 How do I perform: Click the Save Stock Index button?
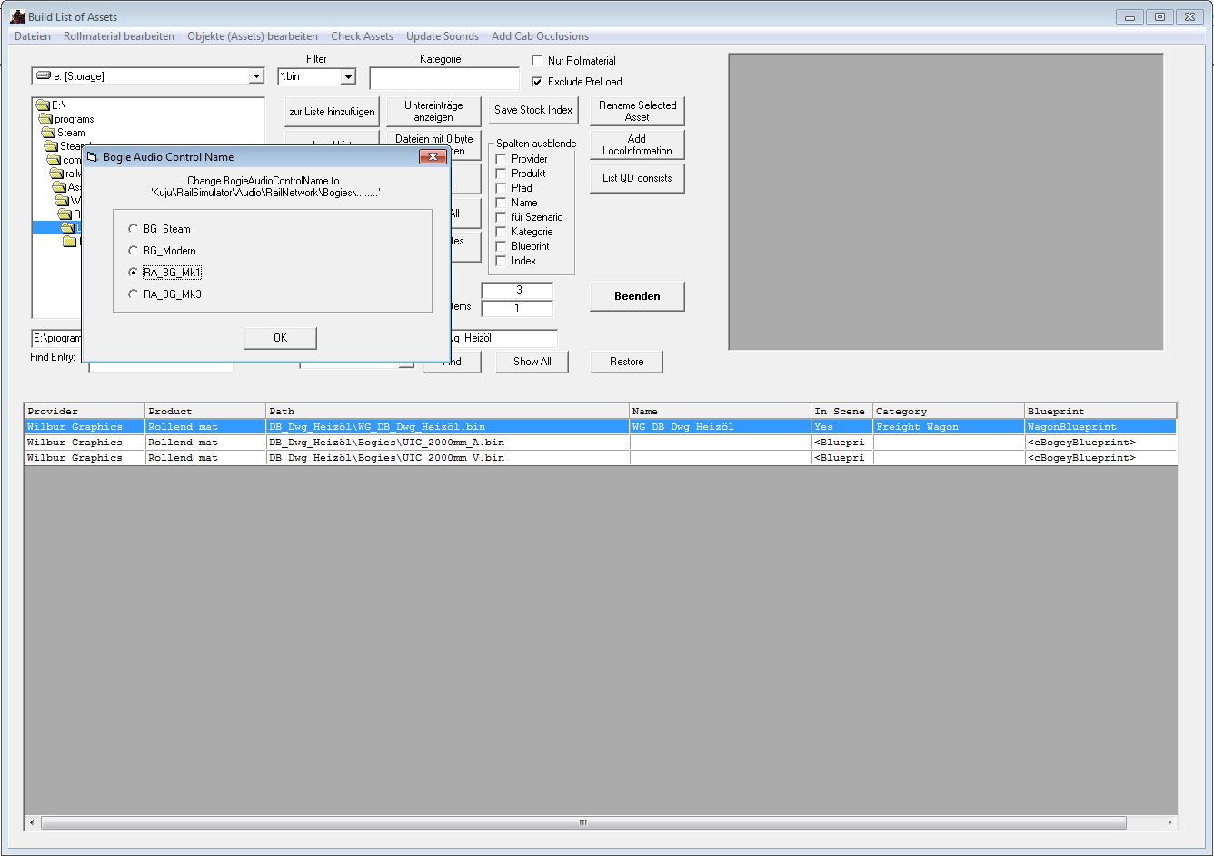[533, 110]
